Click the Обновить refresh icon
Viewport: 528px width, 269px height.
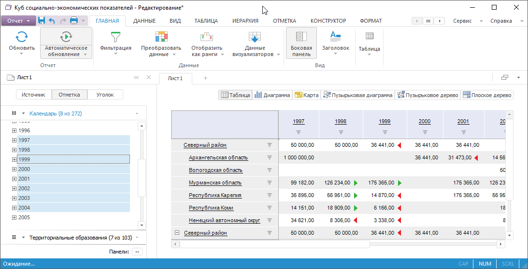click(x=22, y=37)
